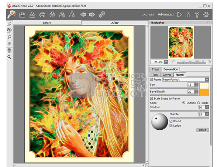Select the Zoom magnifier tool
Viewport: 217px width, 167px height.
tap(10, 57)
